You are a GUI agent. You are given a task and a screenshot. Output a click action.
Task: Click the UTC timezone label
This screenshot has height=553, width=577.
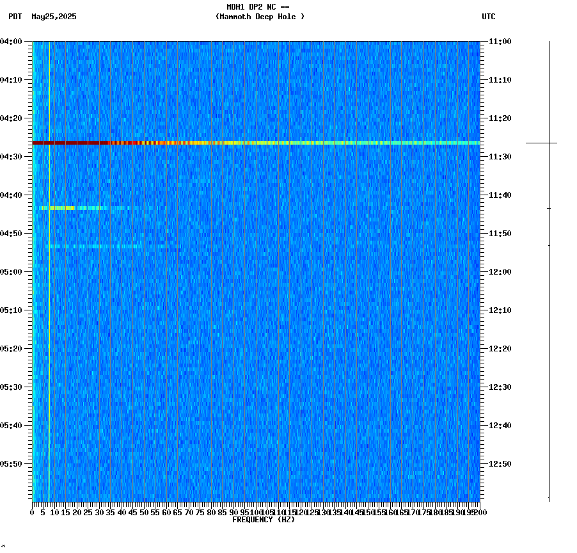[489, 17]
